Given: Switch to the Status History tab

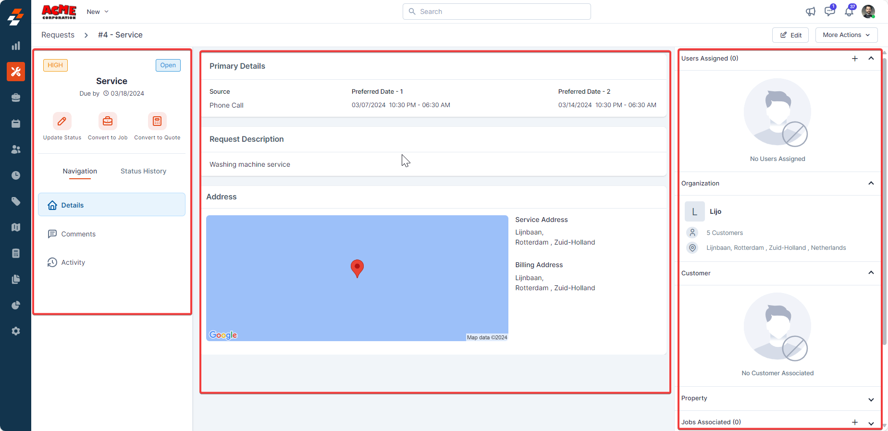Looking at the screenshot, I should point(143,171).
